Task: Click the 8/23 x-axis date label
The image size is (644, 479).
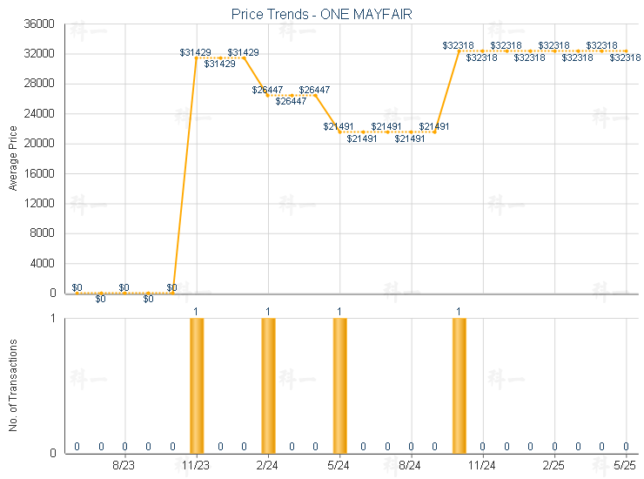Action: click(x=125, y=466)
